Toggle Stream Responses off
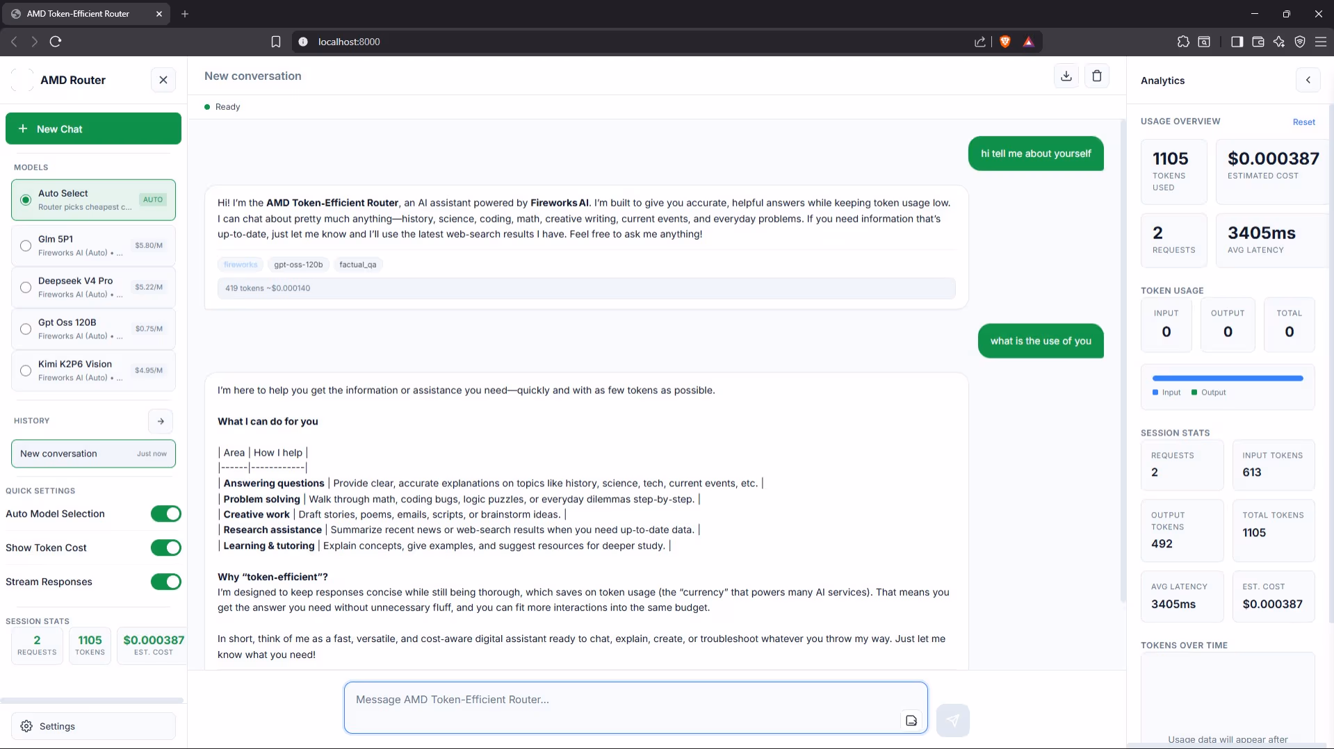This screenshot has width=1334, height=749. click(x=166, y=582)
